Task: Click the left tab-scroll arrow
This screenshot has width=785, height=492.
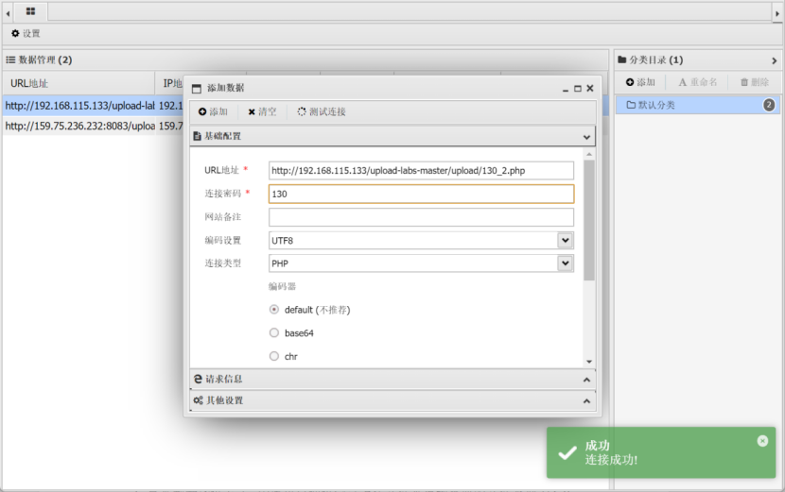Action: (x=8, y=13)
